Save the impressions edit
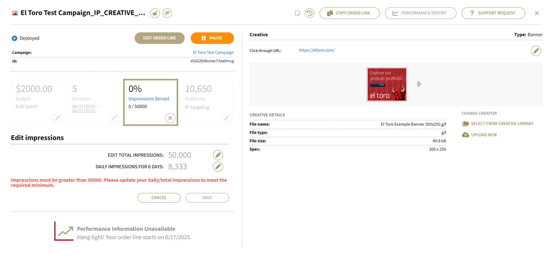The width and height of the screenshot is (552, 258). point(207,198)
